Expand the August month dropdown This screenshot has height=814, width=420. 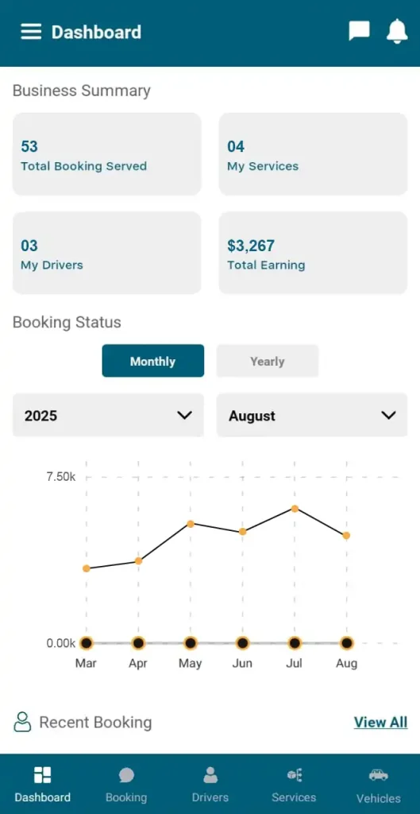pyautogui.click(x=312, y=415)
